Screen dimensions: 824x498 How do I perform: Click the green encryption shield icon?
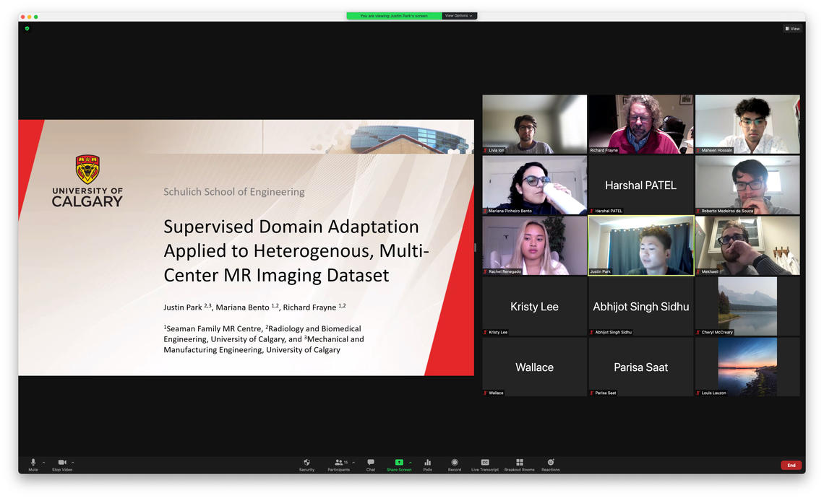pyautogui.click(x=27, y=29)
